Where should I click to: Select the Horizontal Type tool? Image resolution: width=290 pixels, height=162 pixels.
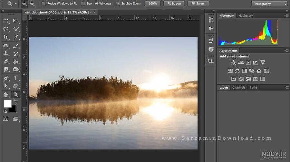[x=16, y=78]
